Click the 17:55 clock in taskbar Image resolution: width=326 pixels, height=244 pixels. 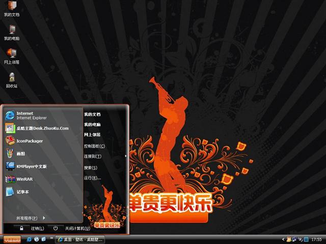click(x=316, y=239)
